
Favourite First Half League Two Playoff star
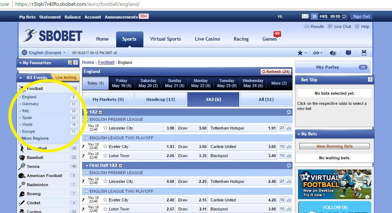coord(87,191)
